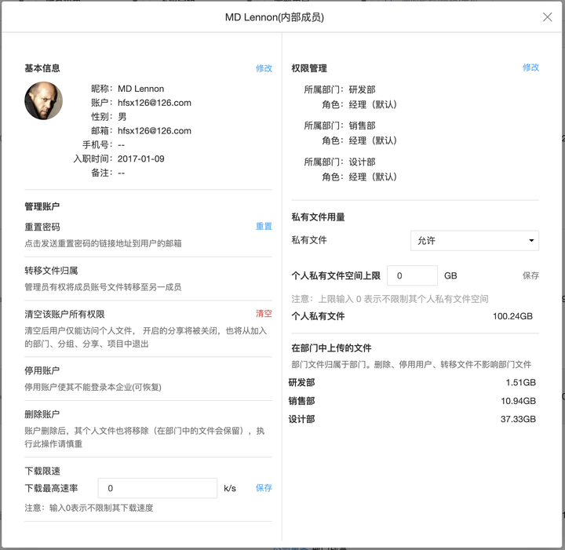The width and height of the screenshot is (565, 550).
Task: Close the MD Lennon member dialog
Action: click(547, 17)
